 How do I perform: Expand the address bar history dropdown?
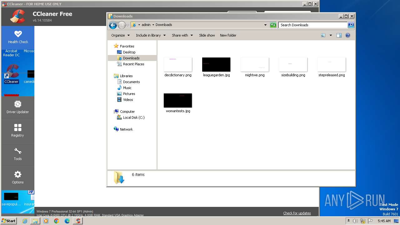(265, 25)
